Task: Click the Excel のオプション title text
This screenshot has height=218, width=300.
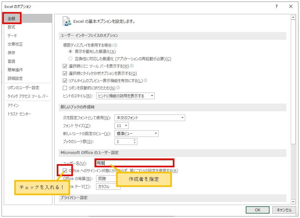Action: [x=18, y=7]
